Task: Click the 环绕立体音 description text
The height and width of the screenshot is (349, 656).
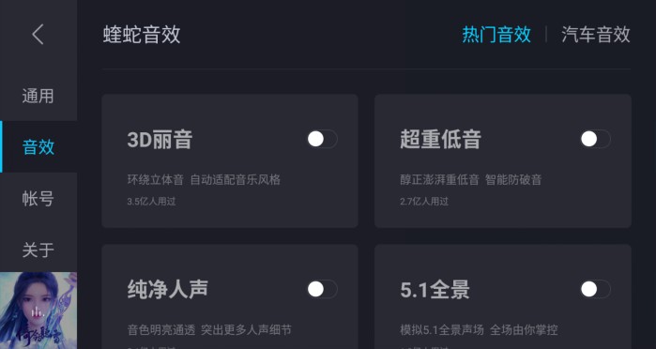Action: pos(155,180)
